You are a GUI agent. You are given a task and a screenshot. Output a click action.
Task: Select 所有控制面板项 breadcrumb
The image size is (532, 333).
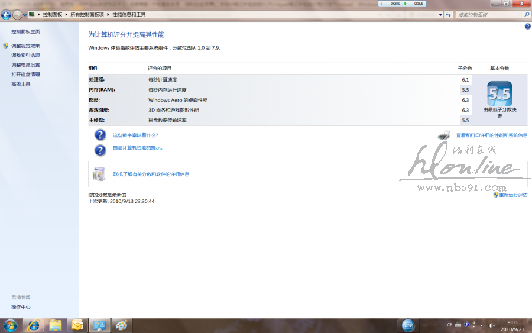(87, 15)
